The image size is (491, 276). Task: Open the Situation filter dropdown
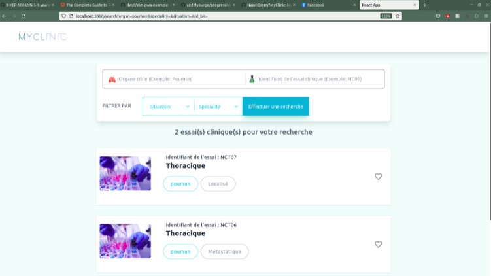pyautogui.click(x=168, y=106)
